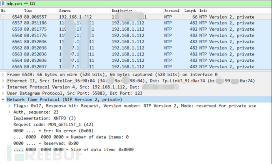Image resolution: width=272 pixels, height=164 pixels.
Task: Select packet number 6557 row
Action: click(136, 23)
